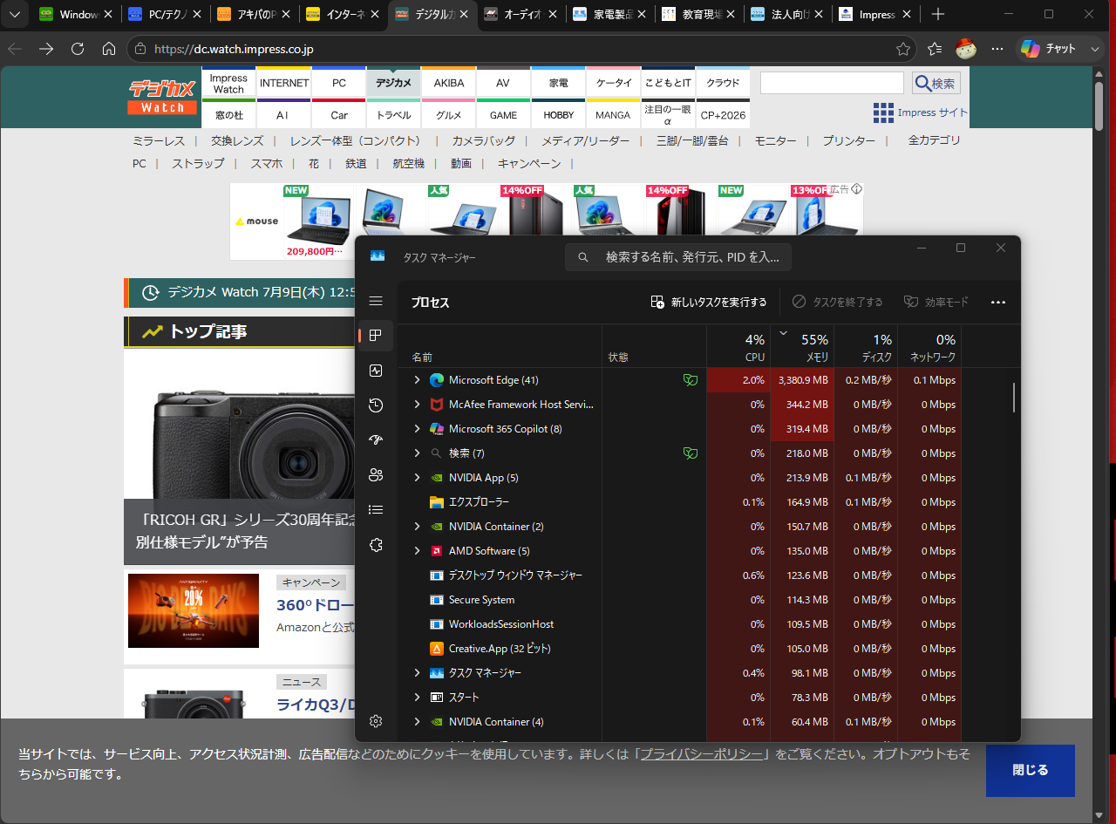Image resolution: width=1116 pixels, height=824 pixels.
Task: Open the 交換レンズ category link
Action: (237, 140)
